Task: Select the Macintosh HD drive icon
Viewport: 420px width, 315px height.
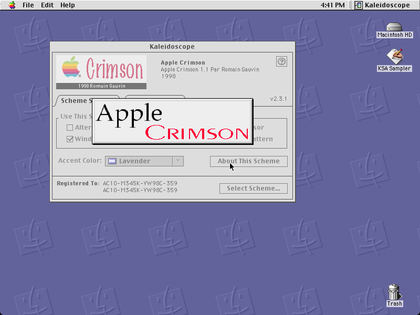Action: 394,30
